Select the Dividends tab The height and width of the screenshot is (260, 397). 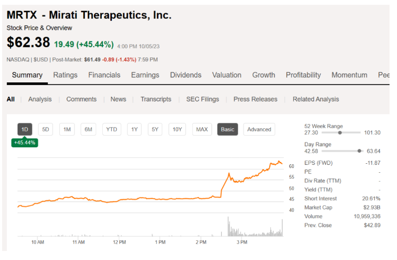185,75
